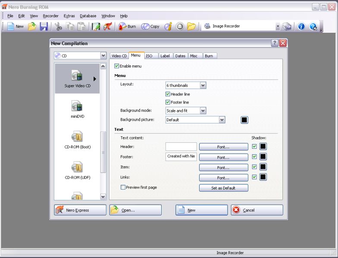Toggle the Links shadow checkbox
This screenshot has height=258, width=338.
point(254,177)
